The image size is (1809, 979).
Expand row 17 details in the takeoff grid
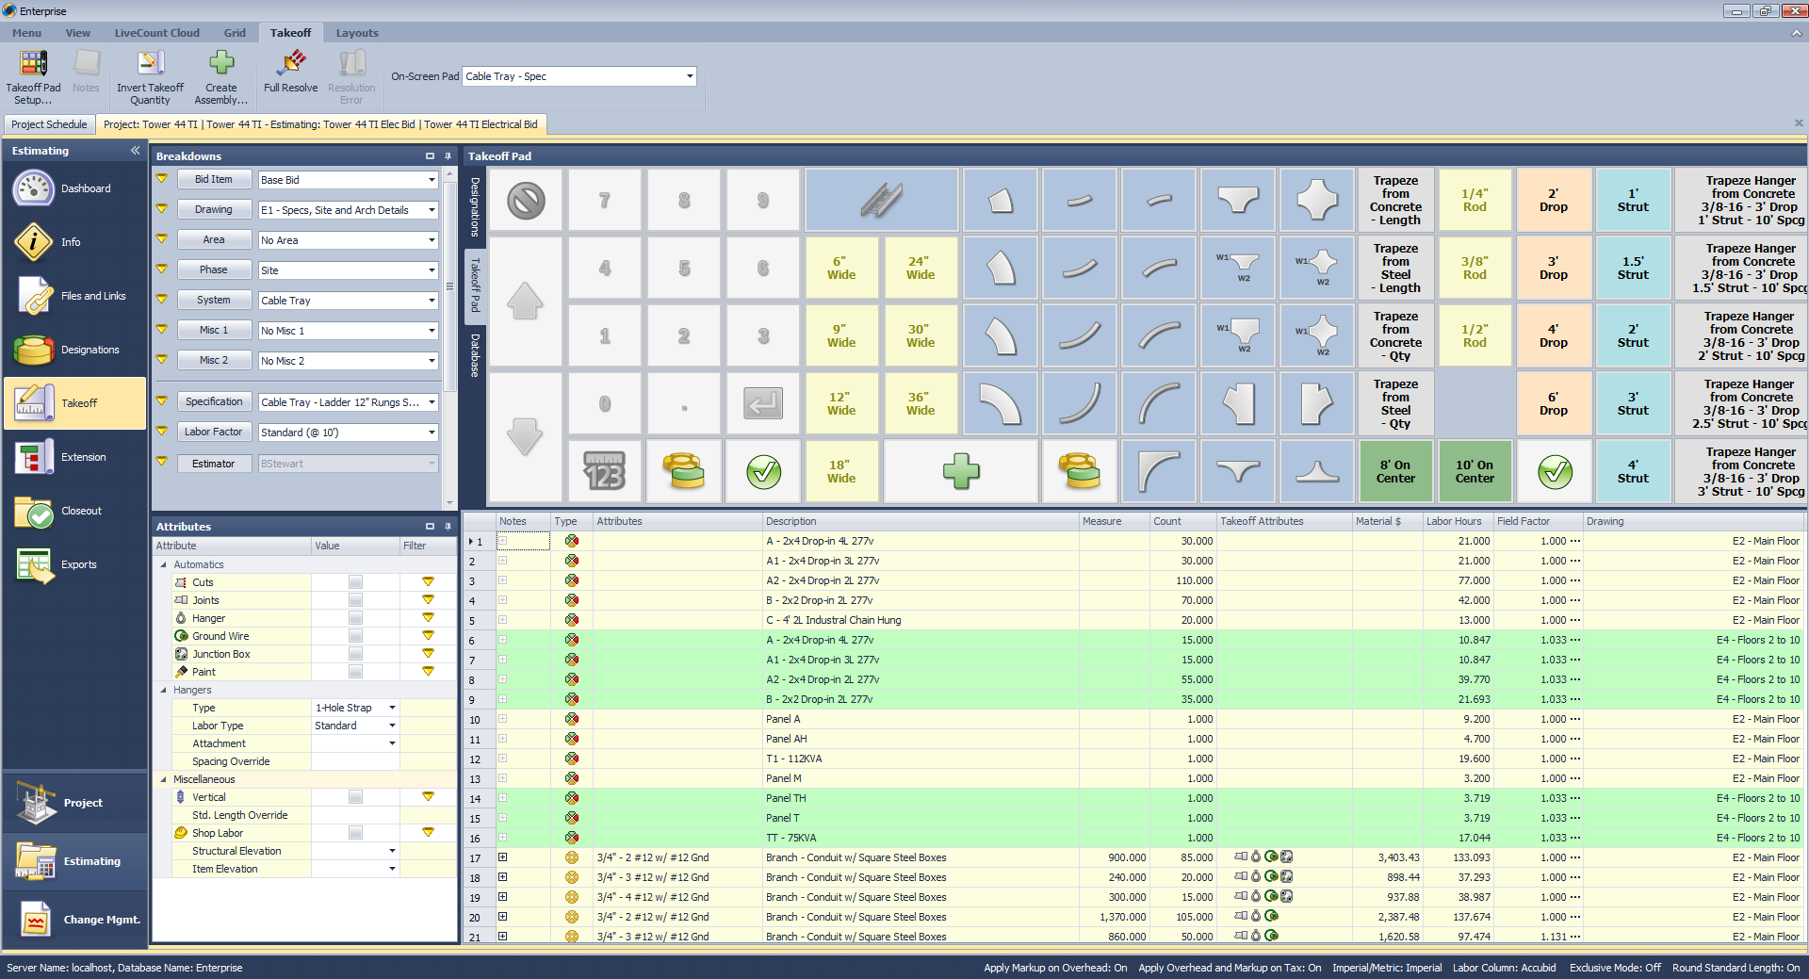pyautogui.click(x=504, y=857)
